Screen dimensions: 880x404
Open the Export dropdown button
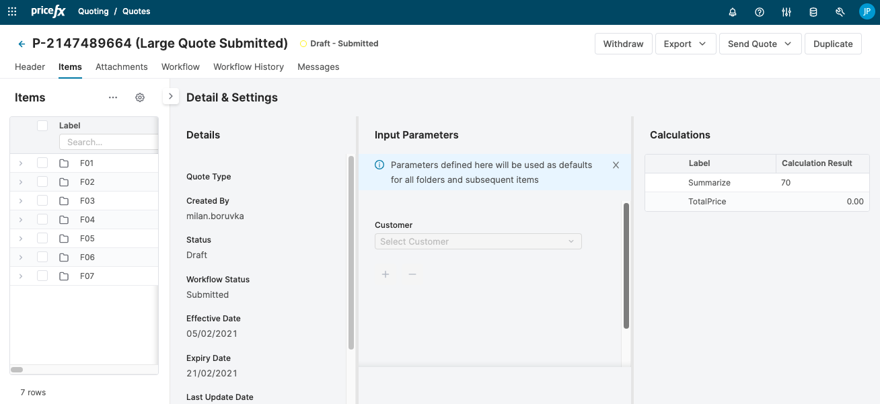[684, 44]
